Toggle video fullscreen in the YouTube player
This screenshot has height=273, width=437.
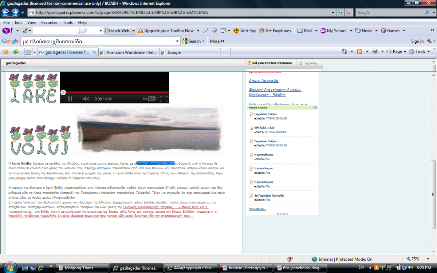point(164,99)
